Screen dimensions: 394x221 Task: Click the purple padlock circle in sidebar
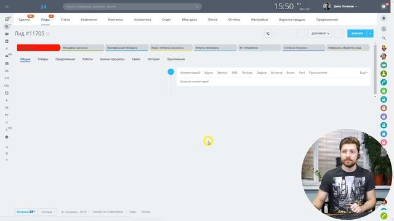(x=384, y=117)
